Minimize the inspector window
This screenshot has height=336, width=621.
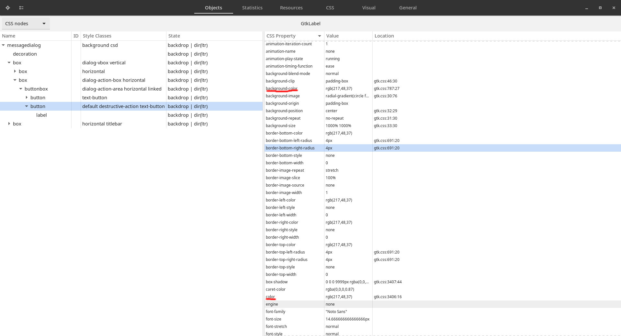587,8
